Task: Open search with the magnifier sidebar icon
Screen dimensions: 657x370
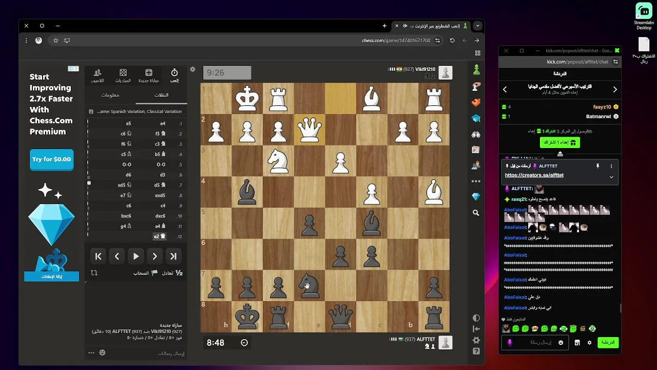Action: [476, 213]
